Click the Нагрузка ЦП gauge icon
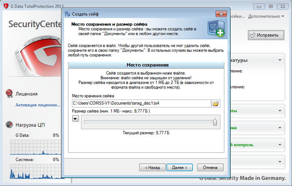This screenshot has height=186, width=292. [x=9, y=125]
